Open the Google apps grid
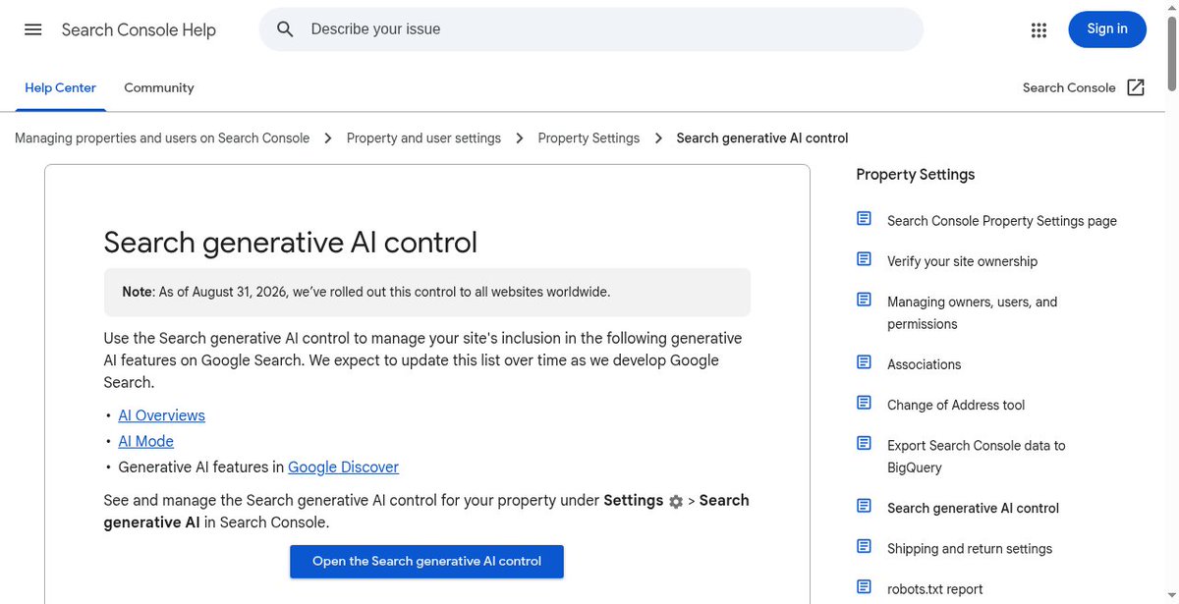The height and width of the screenshot is (604, 1179). [1039, 29]
